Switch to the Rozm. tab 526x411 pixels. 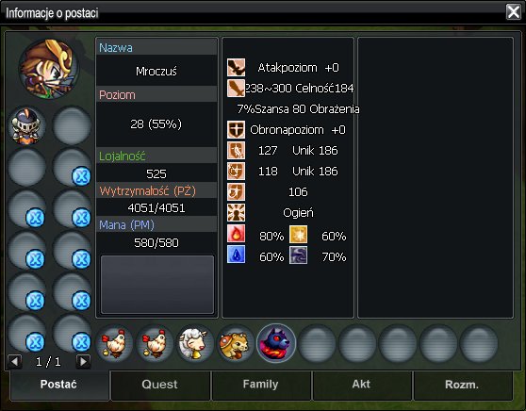coord(462,385)
